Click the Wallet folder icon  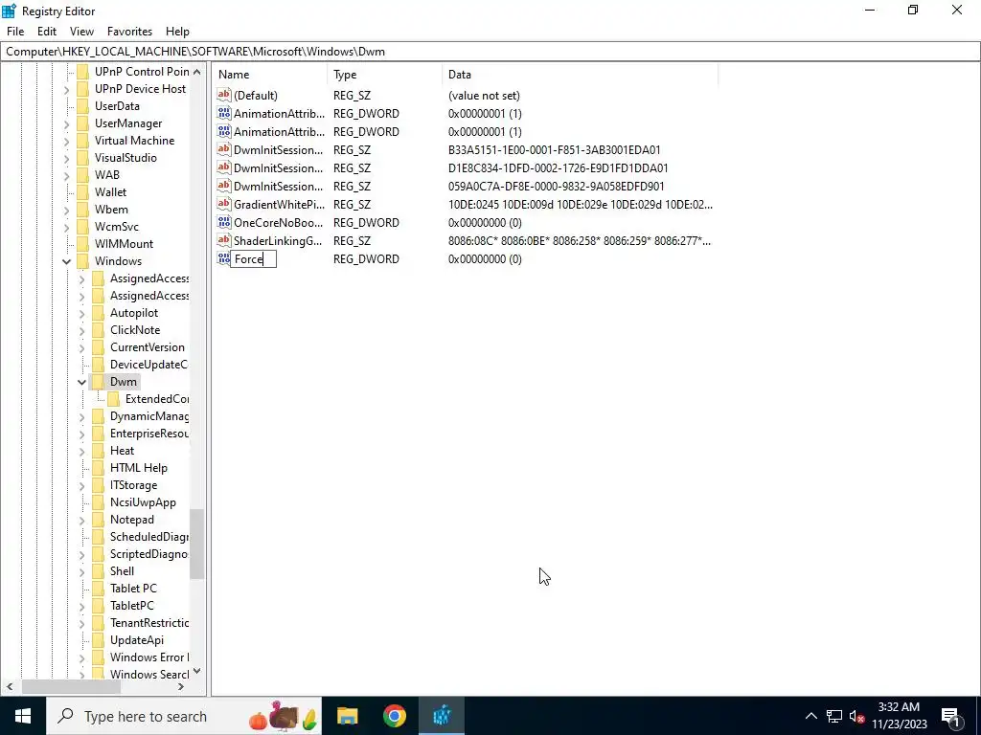82,192
